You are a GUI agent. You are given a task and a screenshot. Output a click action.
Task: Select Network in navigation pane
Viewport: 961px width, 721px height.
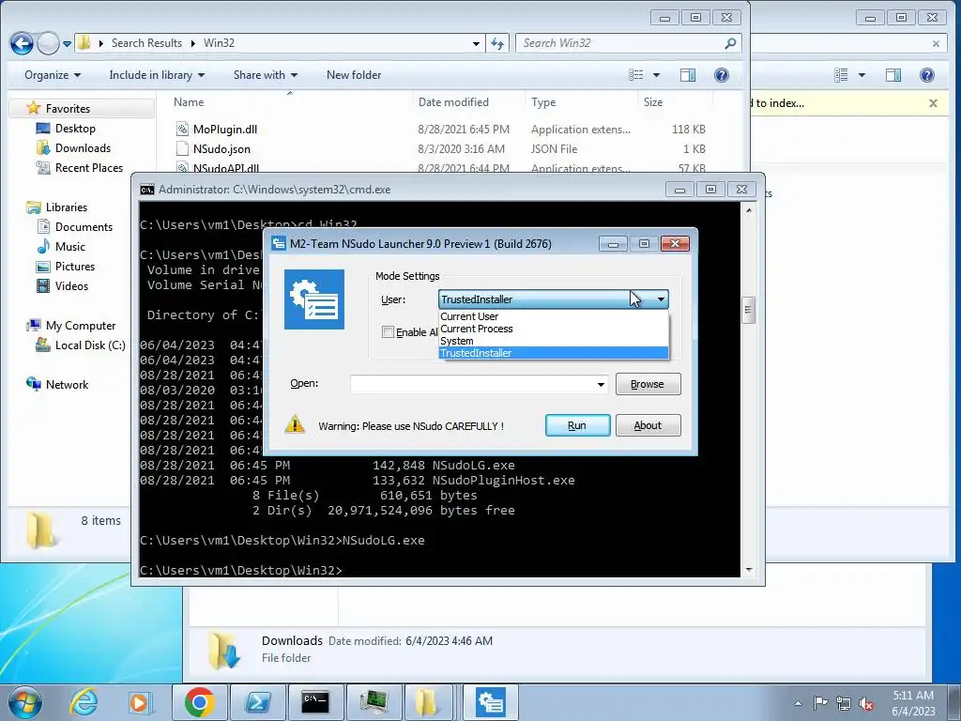[x=67, y=384]
